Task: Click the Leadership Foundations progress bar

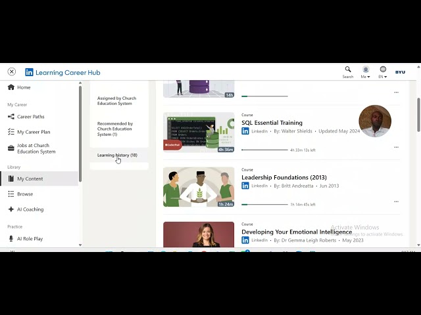Action: (x=264, y=204)
